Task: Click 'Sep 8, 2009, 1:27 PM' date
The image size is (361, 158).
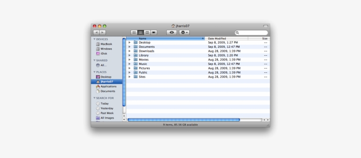Action: (223, 43)
